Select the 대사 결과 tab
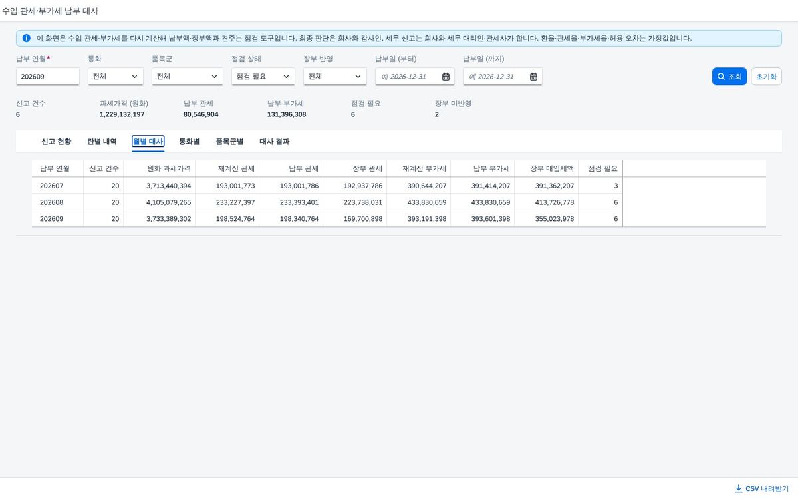 274,142
